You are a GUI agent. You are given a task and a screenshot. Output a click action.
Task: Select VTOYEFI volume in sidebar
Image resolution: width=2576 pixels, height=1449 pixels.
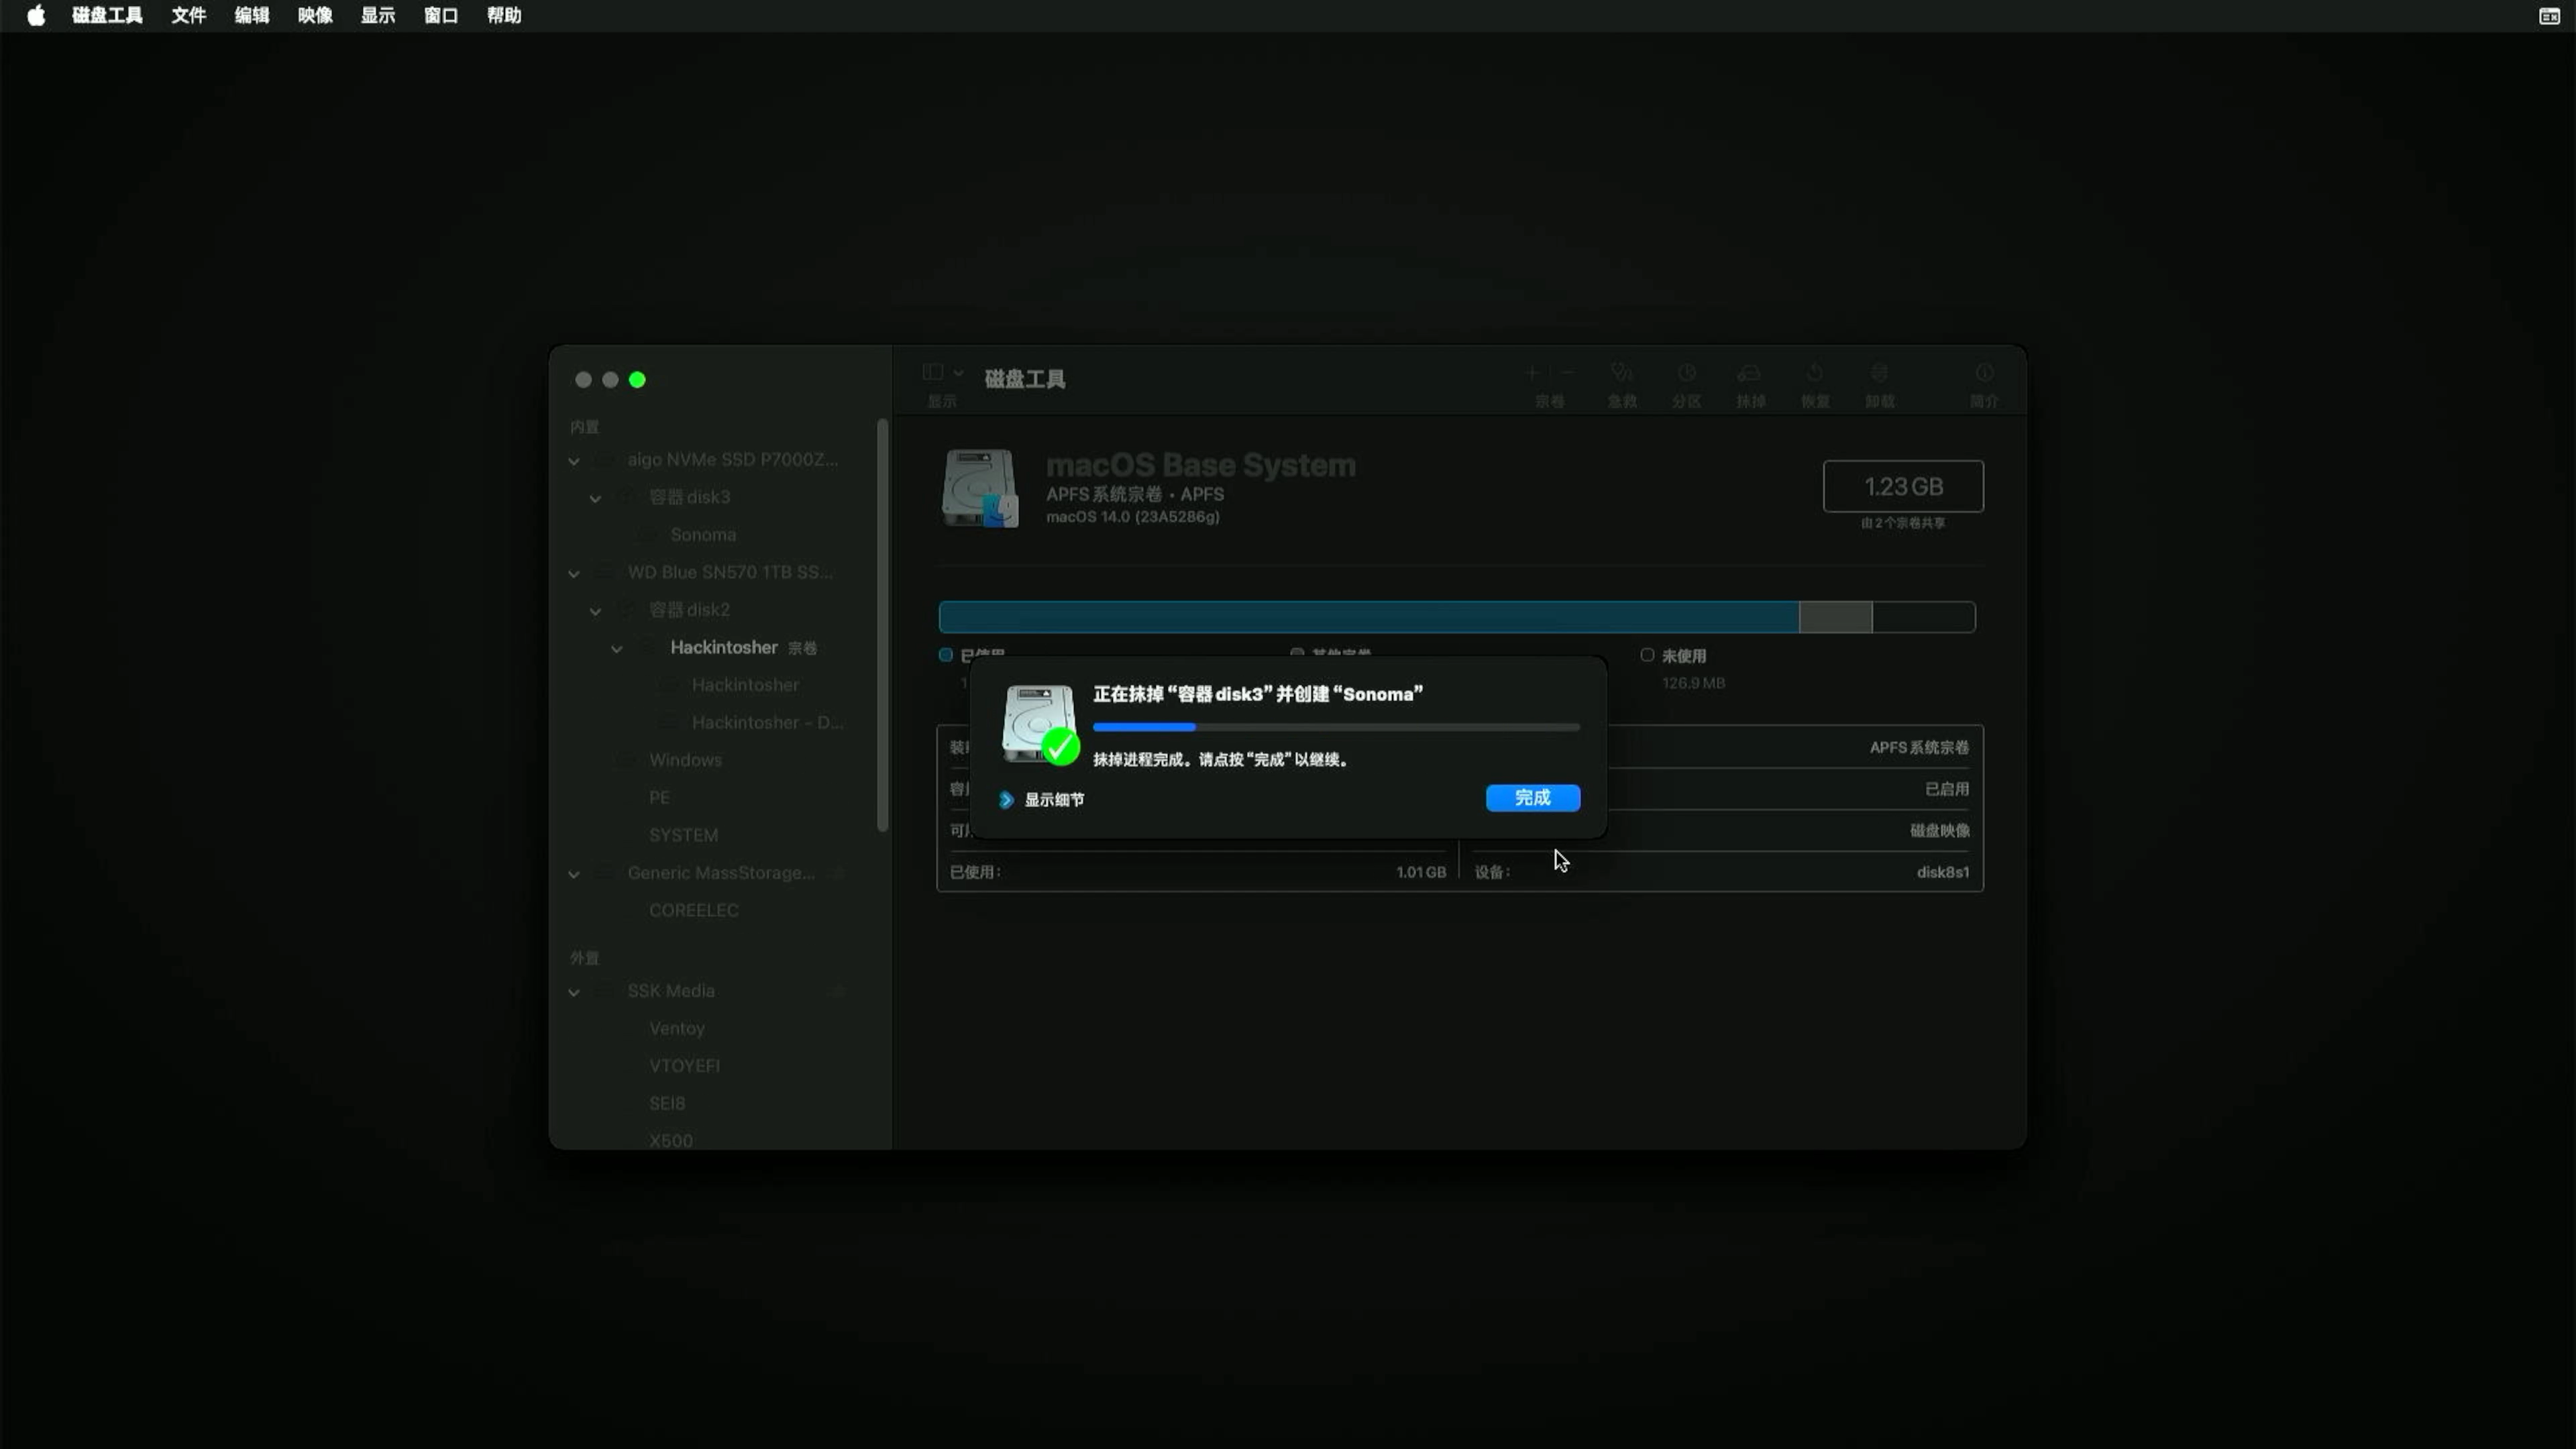[x=684, y=1066]
